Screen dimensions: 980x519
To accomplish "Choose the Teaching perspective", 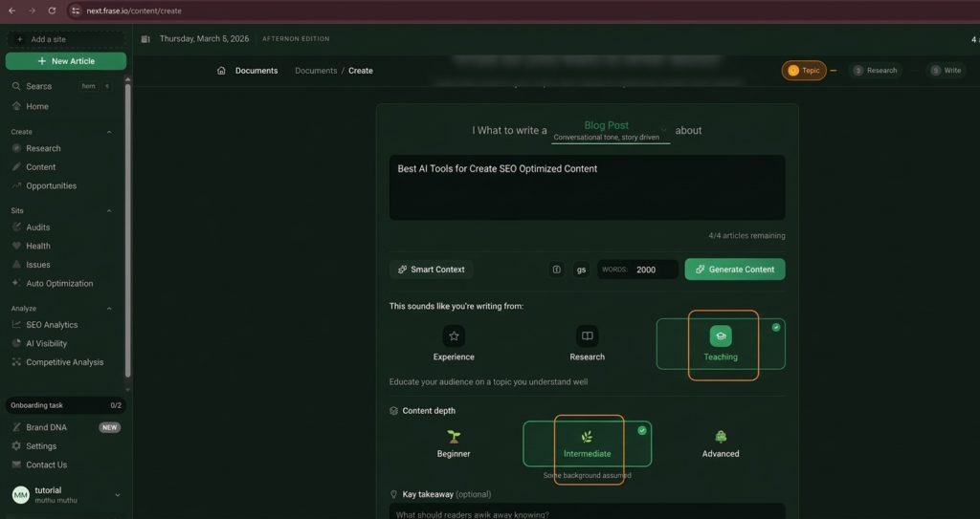I will [x=721, y=344].
